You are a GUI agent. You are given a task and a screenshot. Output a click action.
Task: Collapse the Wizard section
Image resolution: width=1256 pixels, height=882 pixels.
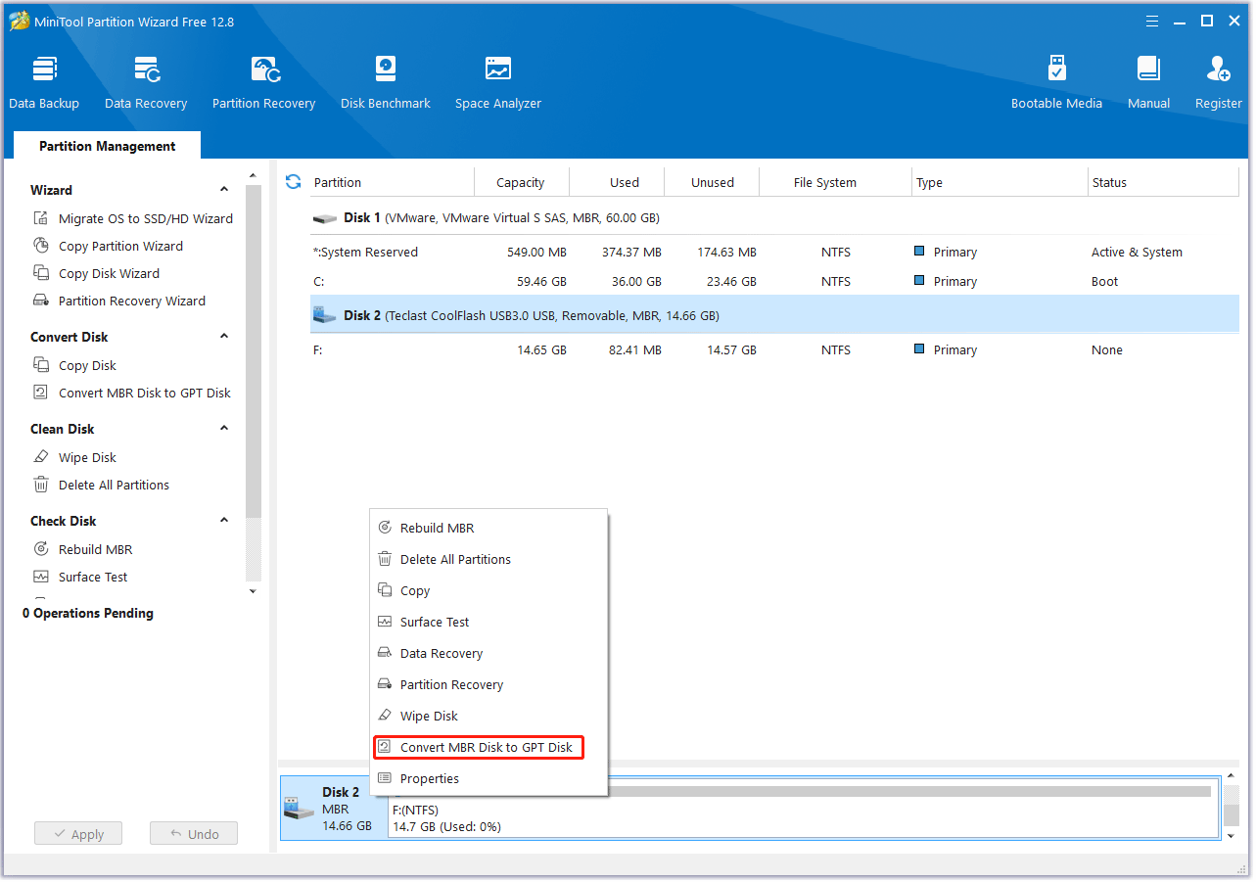(224, 189)
